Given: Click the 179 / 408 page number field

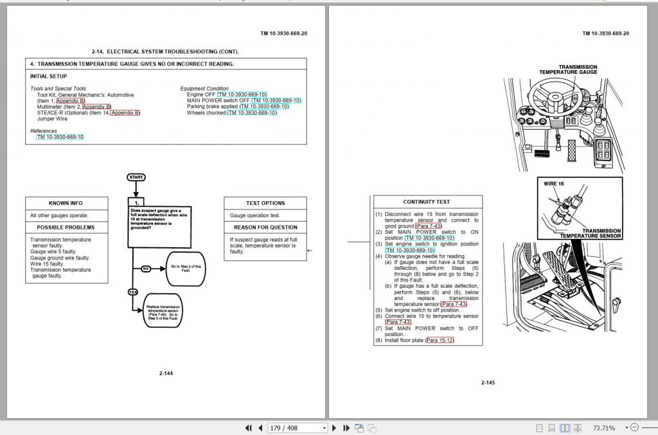Looking at the screenshot, I should 293,428.
